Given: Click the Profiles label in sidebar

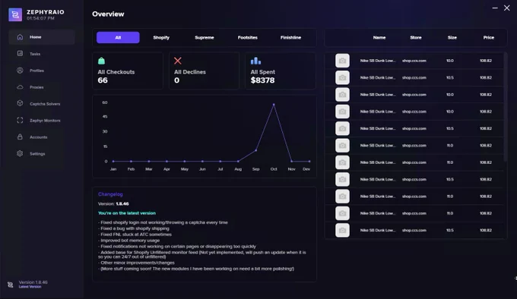Looking at the screenshot, I should tap(36, 71).
